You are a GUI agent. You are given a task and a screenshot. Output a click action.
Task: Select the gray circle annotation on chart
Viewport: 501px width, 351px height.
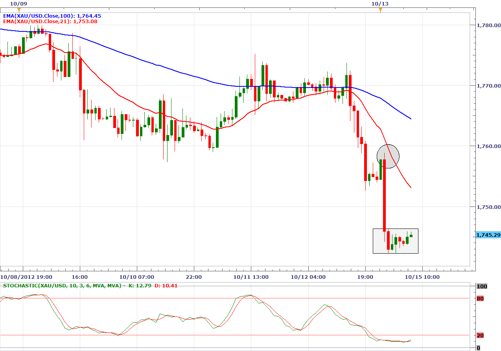(388, 156)
